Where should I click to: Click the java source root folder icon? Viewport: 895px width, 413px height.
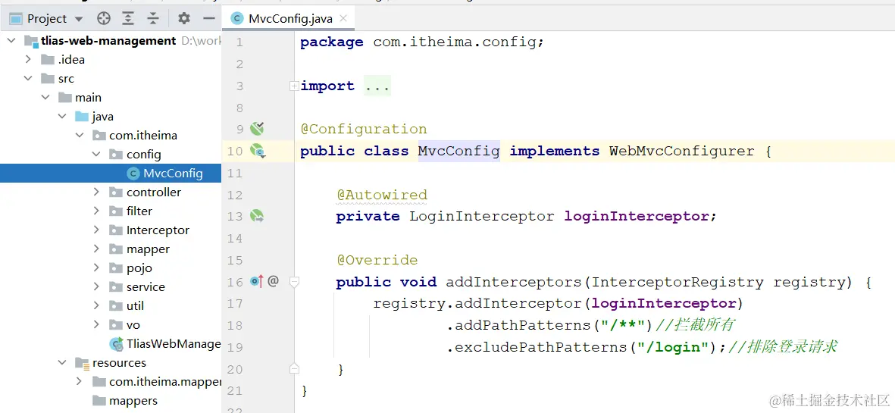pos(82,117)
